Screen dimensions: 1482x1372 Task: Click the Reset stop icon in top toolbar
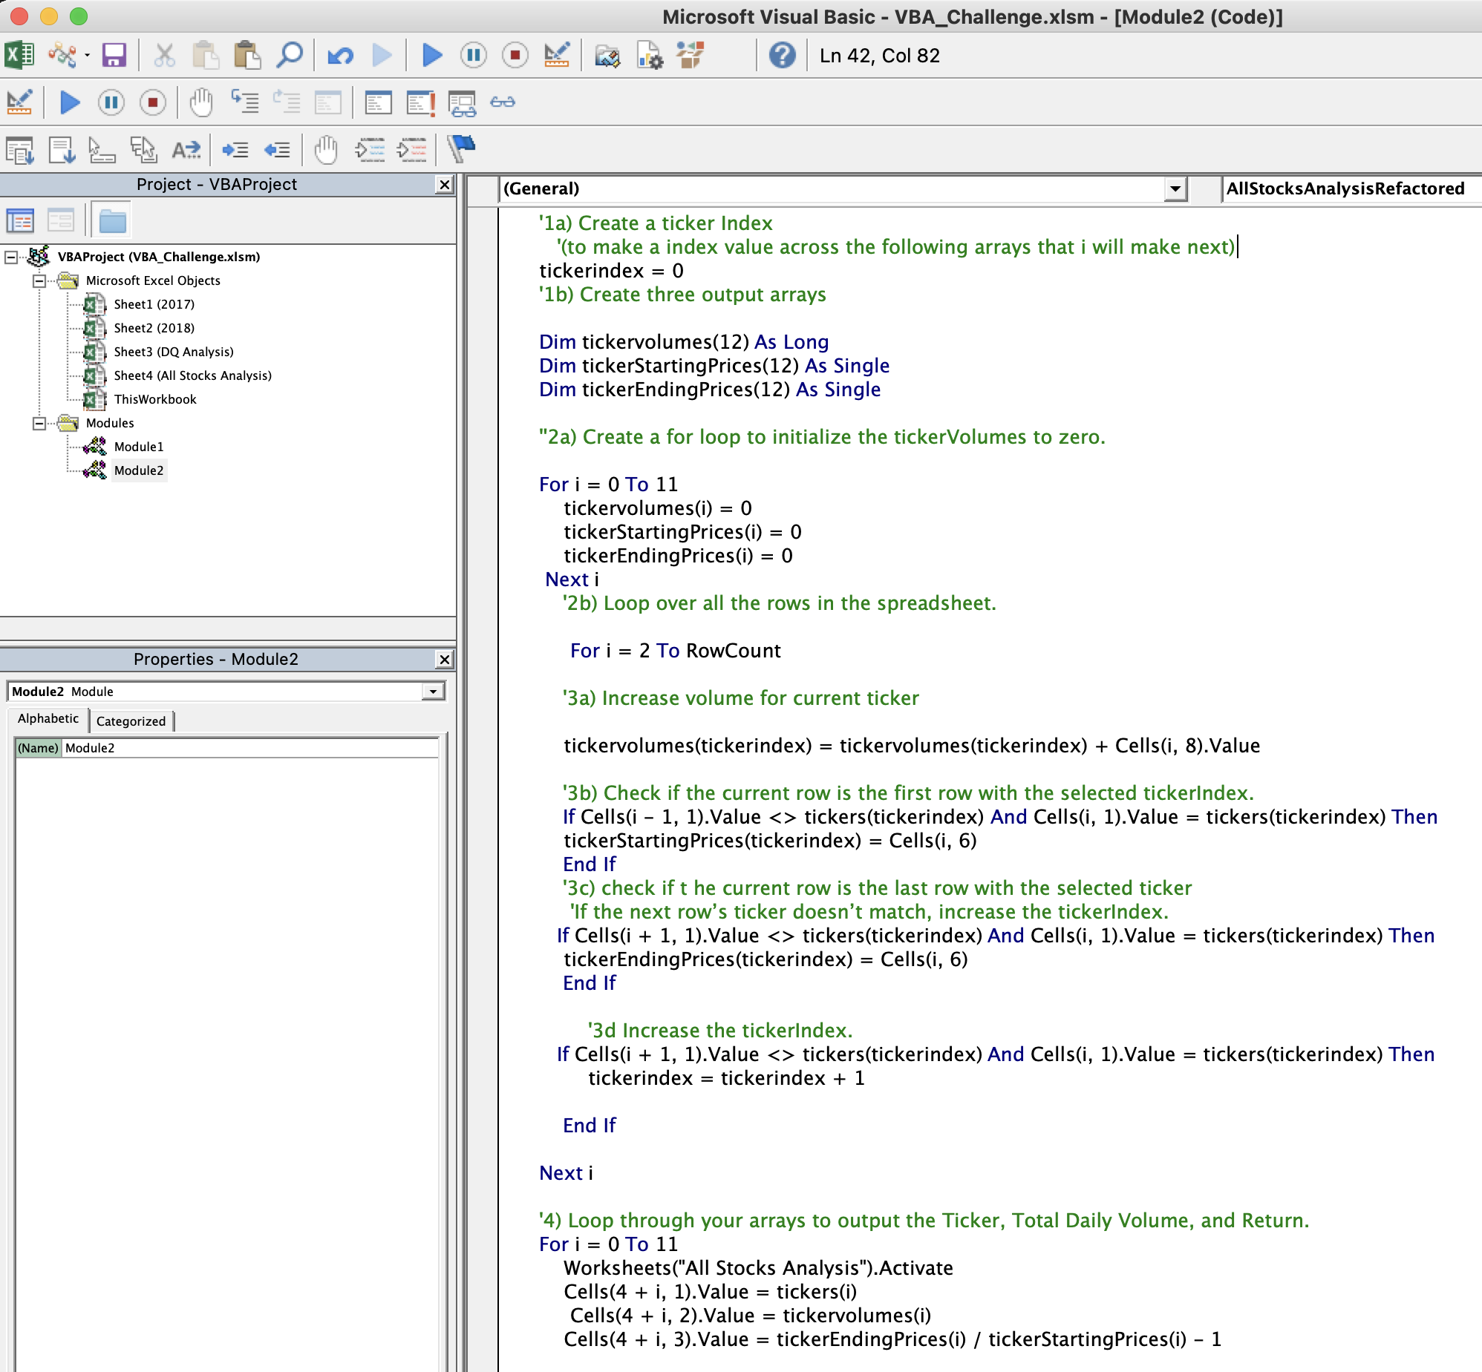(515, 56)
